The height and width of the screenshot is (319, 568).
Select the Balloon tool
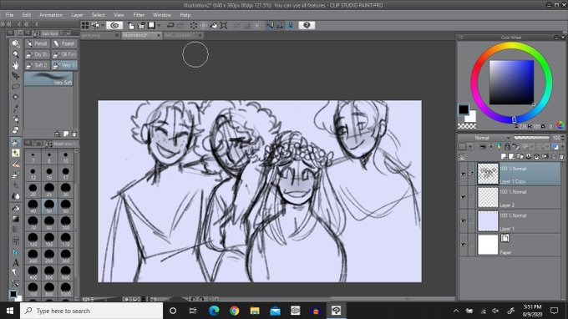(16, 273)
